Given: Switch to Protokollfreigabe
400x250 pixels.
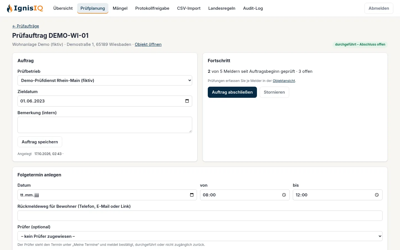Looking at the screenshot, I should coord(152,8).
